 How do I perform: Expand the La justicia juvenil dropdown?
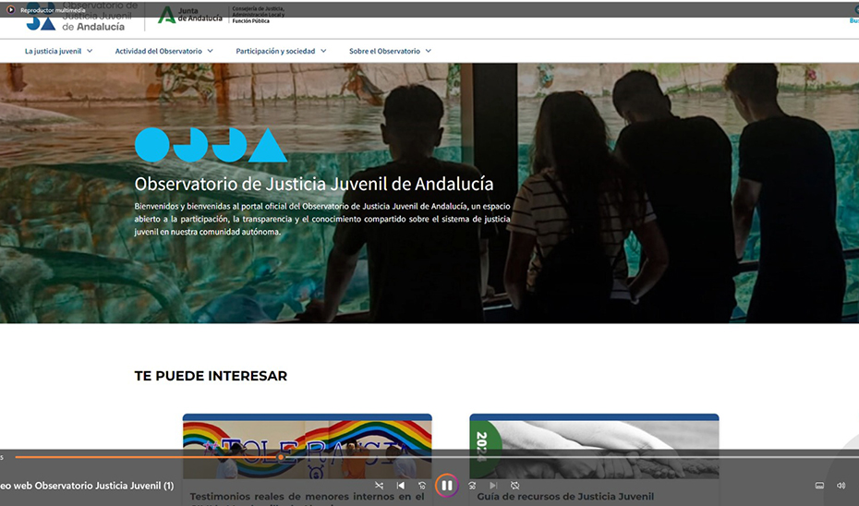pyautogui.click(x=58, y=52)
